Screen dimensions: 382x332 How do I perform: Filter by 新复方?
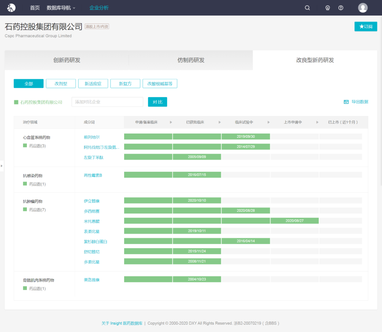[x=125, y=84]
